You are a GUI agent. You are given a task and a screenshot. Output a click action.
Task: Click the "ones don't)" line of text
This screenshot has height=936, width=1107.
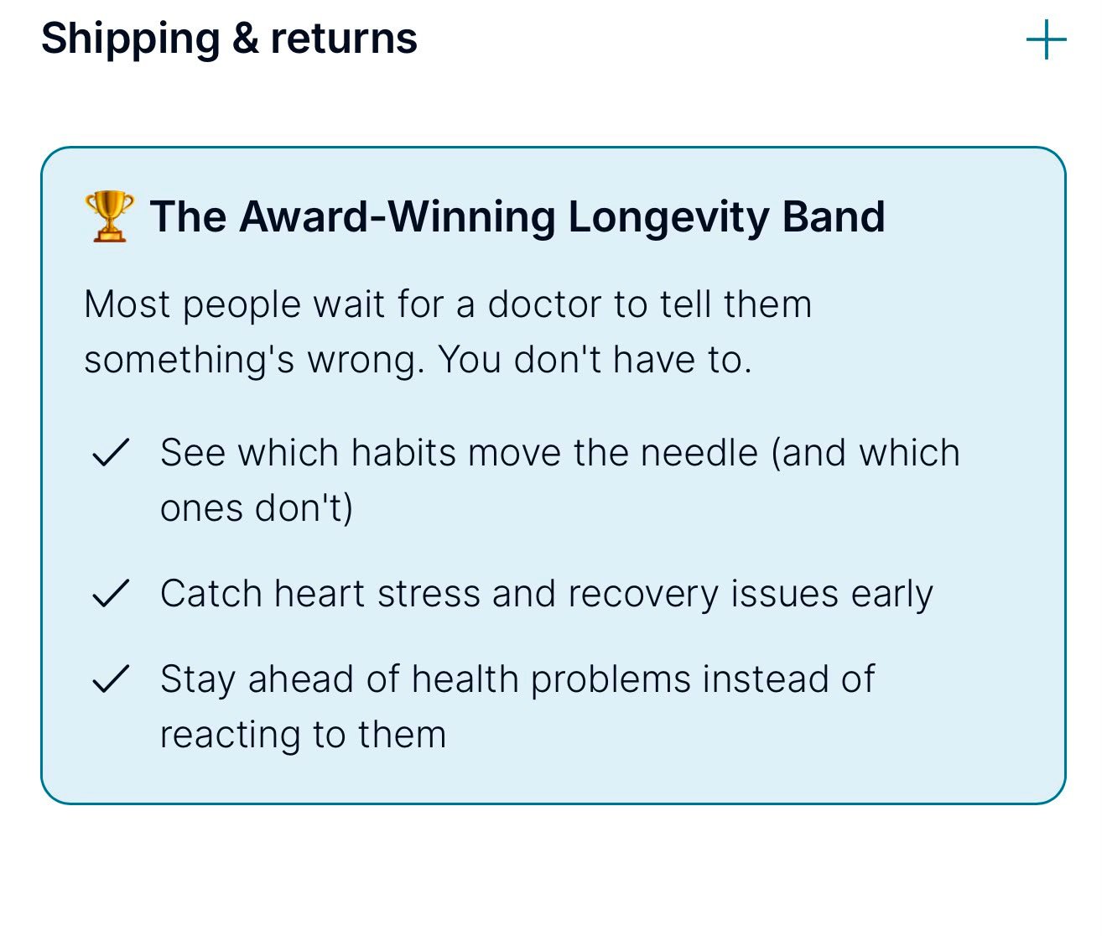[257, 508]
